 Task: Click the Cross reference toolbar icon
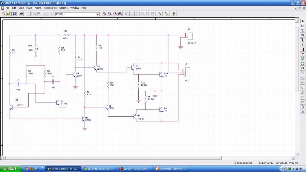pos(148,14)
